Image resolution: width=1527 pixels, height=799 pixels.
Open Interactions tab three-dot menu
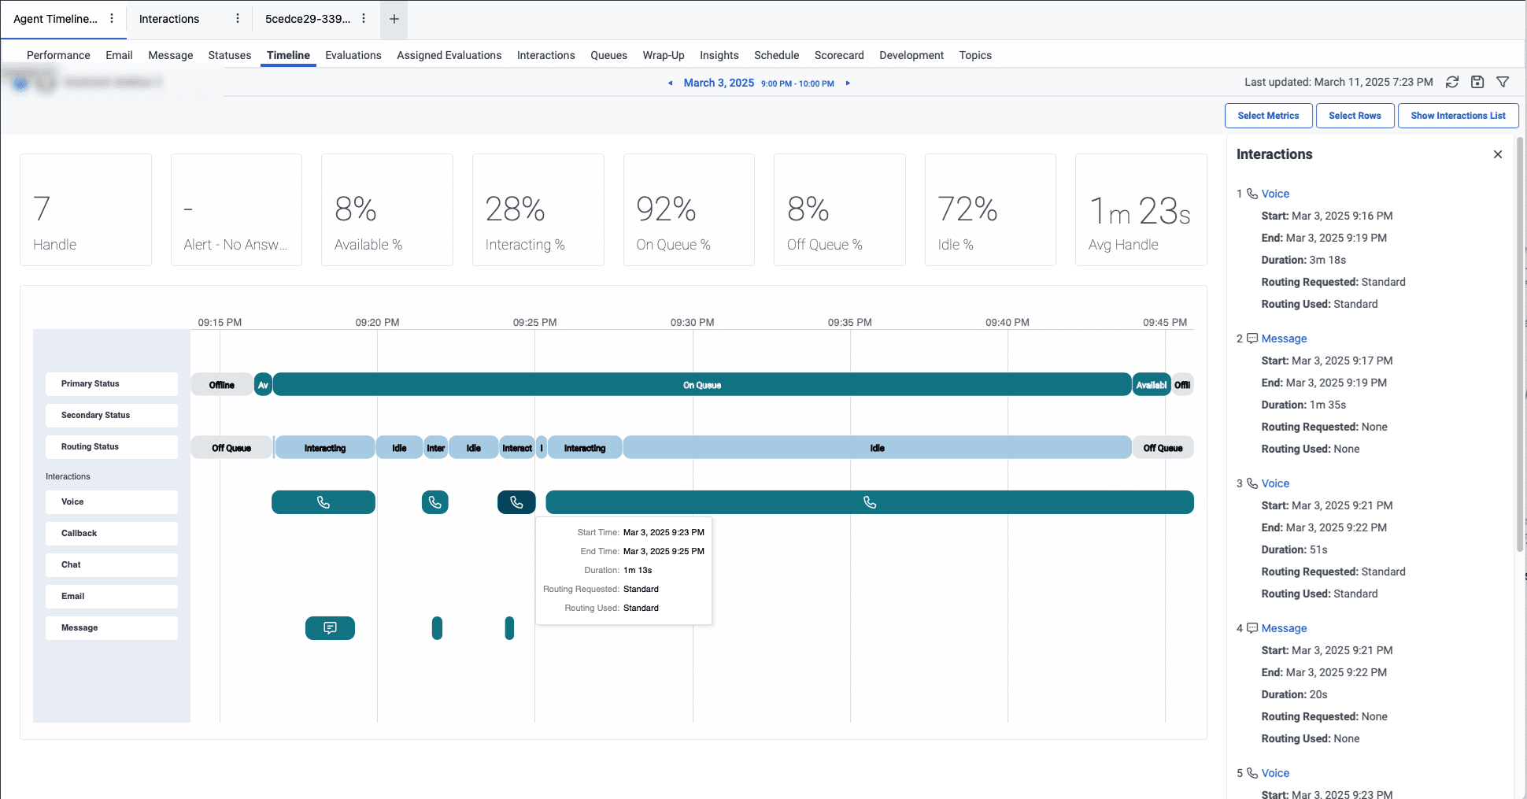click(x=238, y=19)
